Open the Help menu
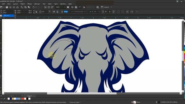 pos(70,4)
